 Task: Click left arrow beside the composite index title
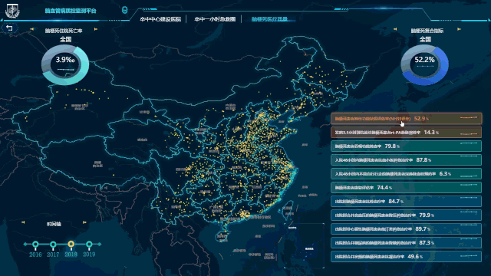pyautogui.click(x=395, y=29)
